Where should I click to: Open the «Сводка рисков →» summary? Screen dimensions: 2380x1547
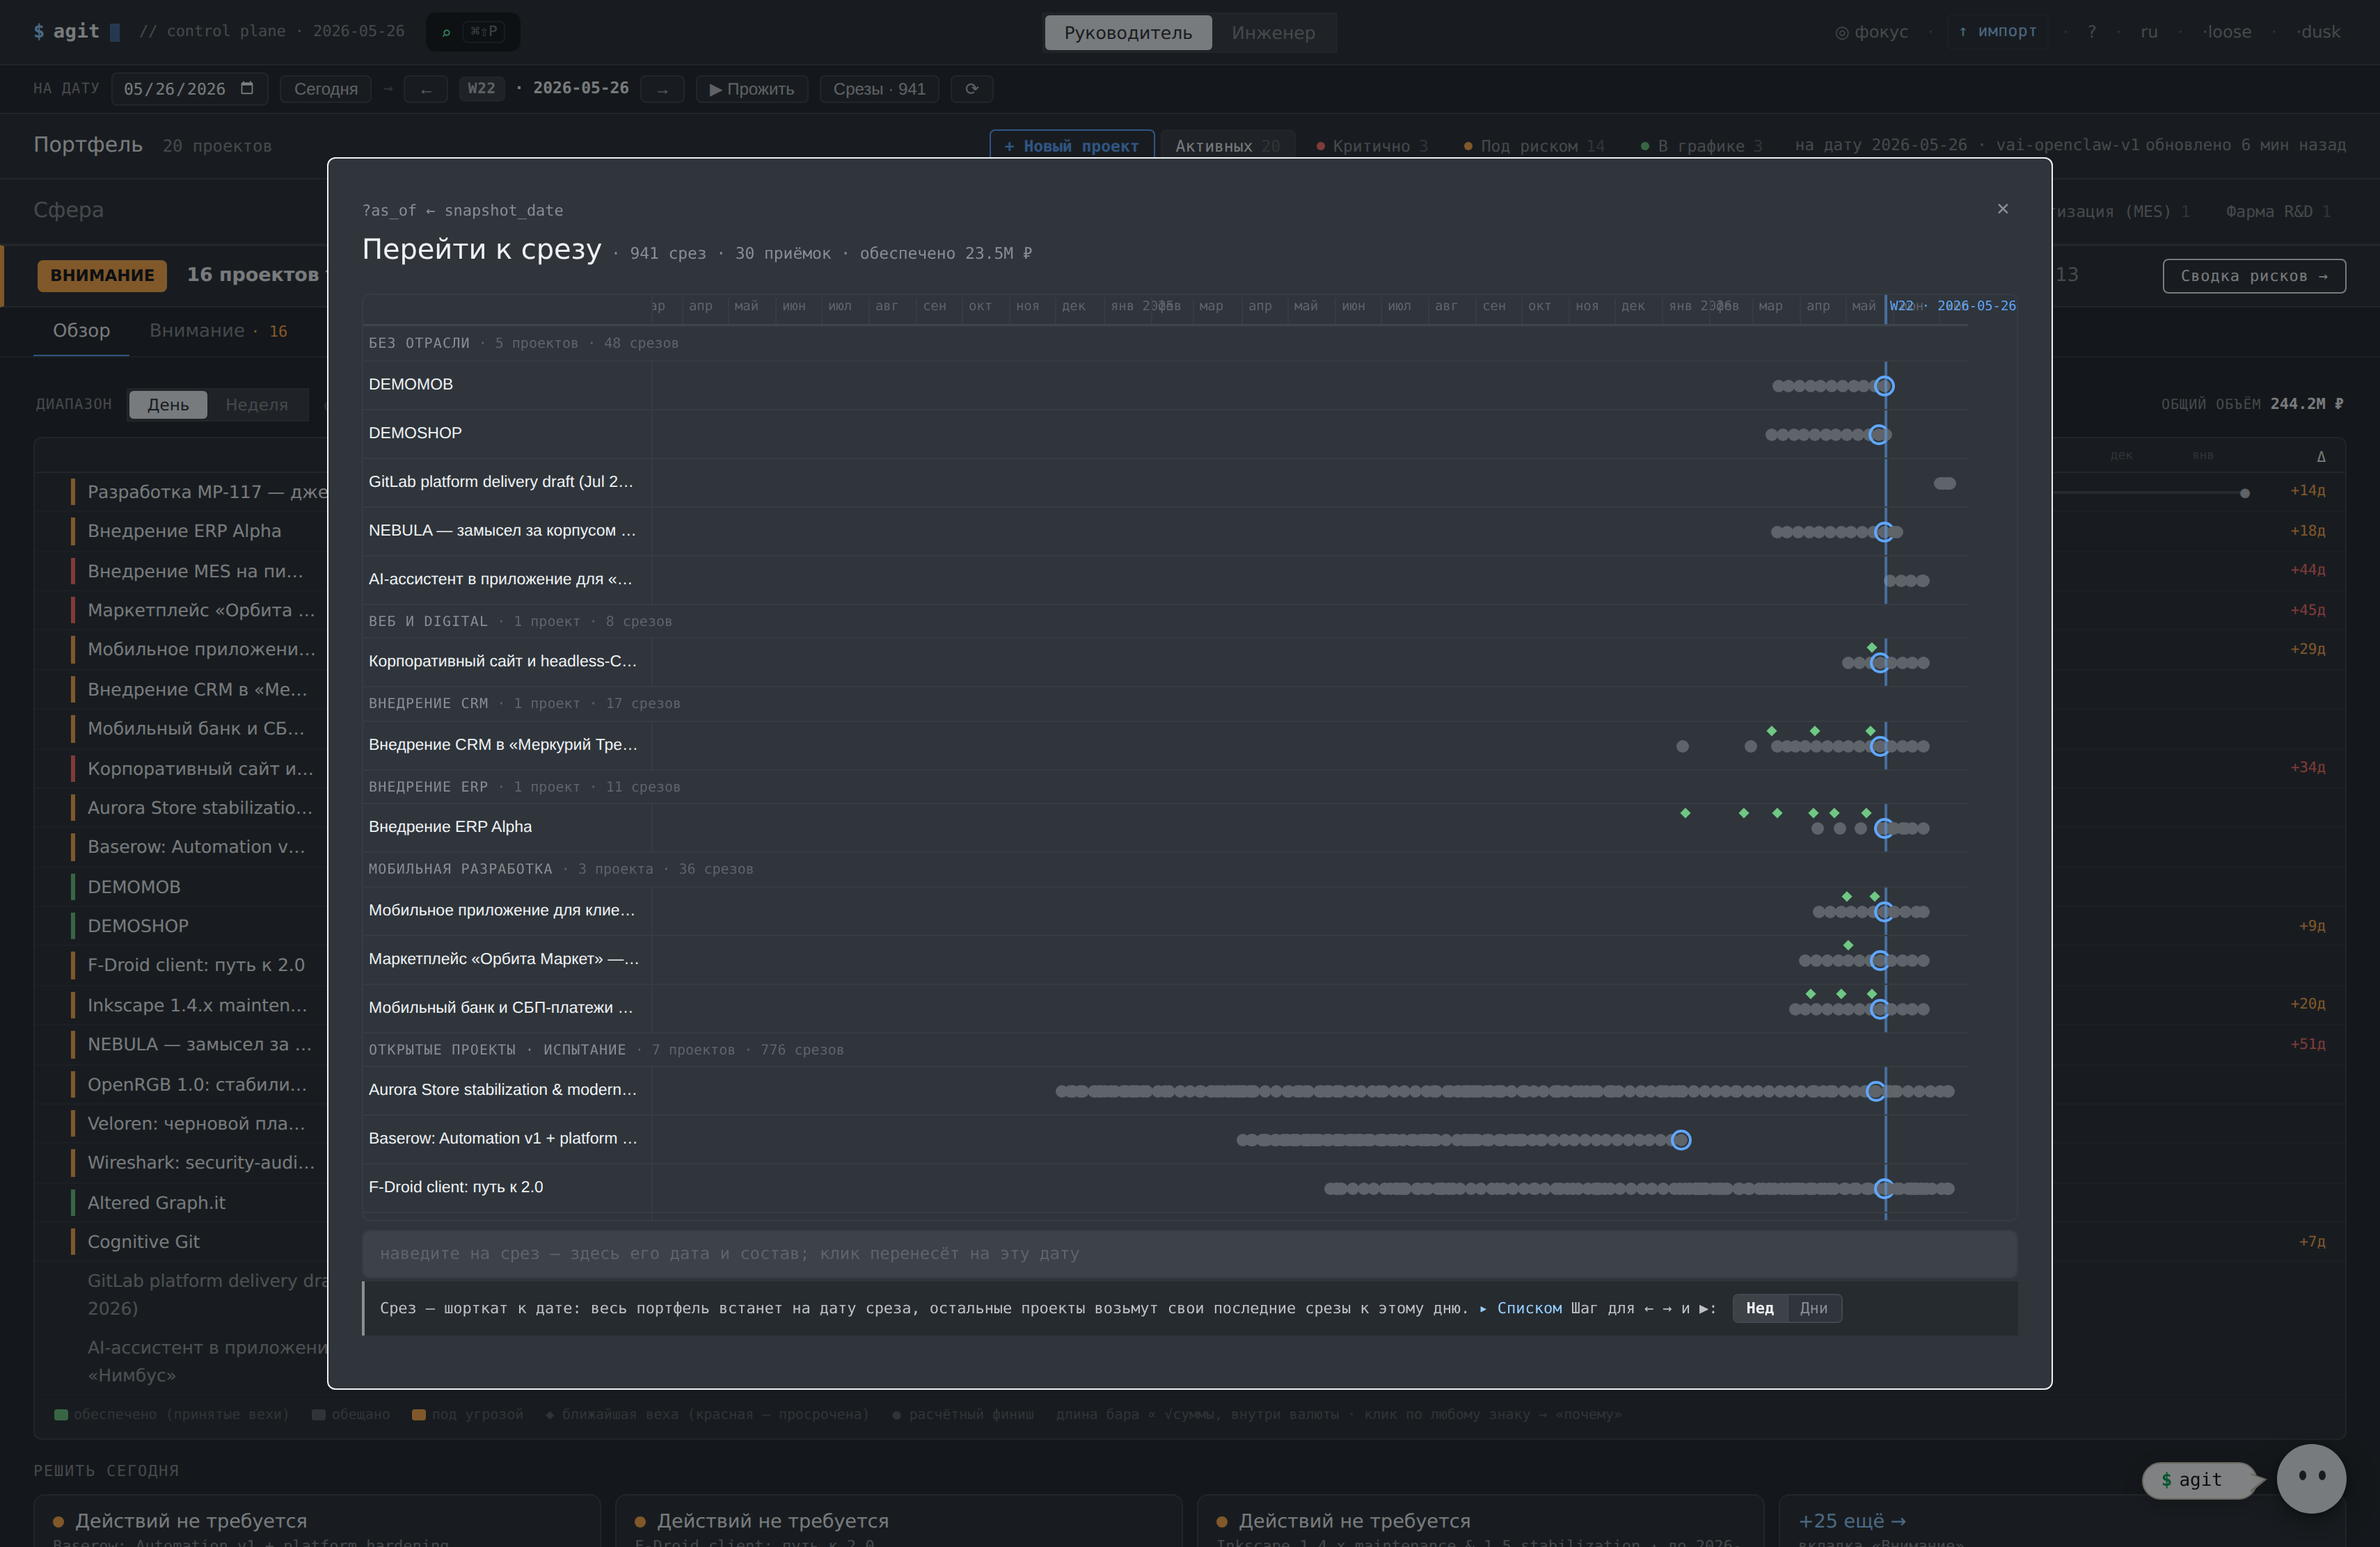click(x=2254, y=276)
